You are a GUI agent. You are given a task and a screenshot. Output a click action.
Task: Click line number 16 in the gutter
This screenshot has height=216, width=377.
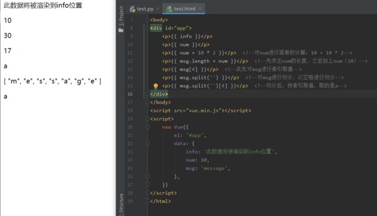tap(130, 94)
